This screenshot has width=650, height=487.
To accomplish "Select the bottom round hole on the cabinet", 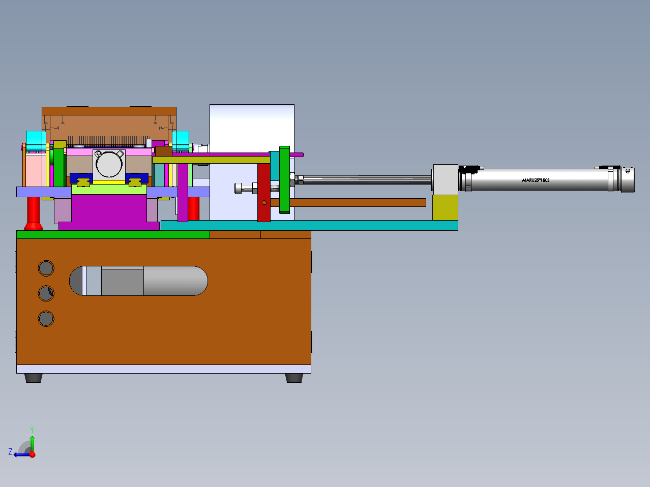I will (x=46, y=319).
